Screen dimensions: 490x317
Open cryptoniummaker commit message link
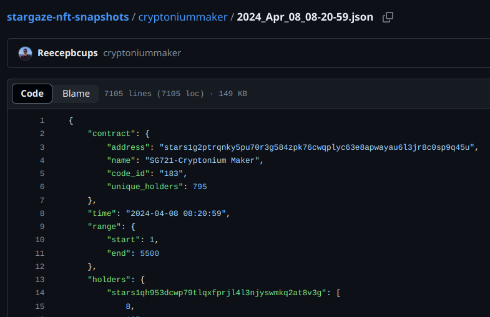point(142,53)
